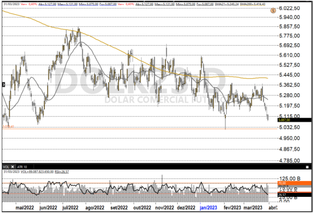Select the VOL indicator tab
314x213 pixels.
[x=6, y=166]
